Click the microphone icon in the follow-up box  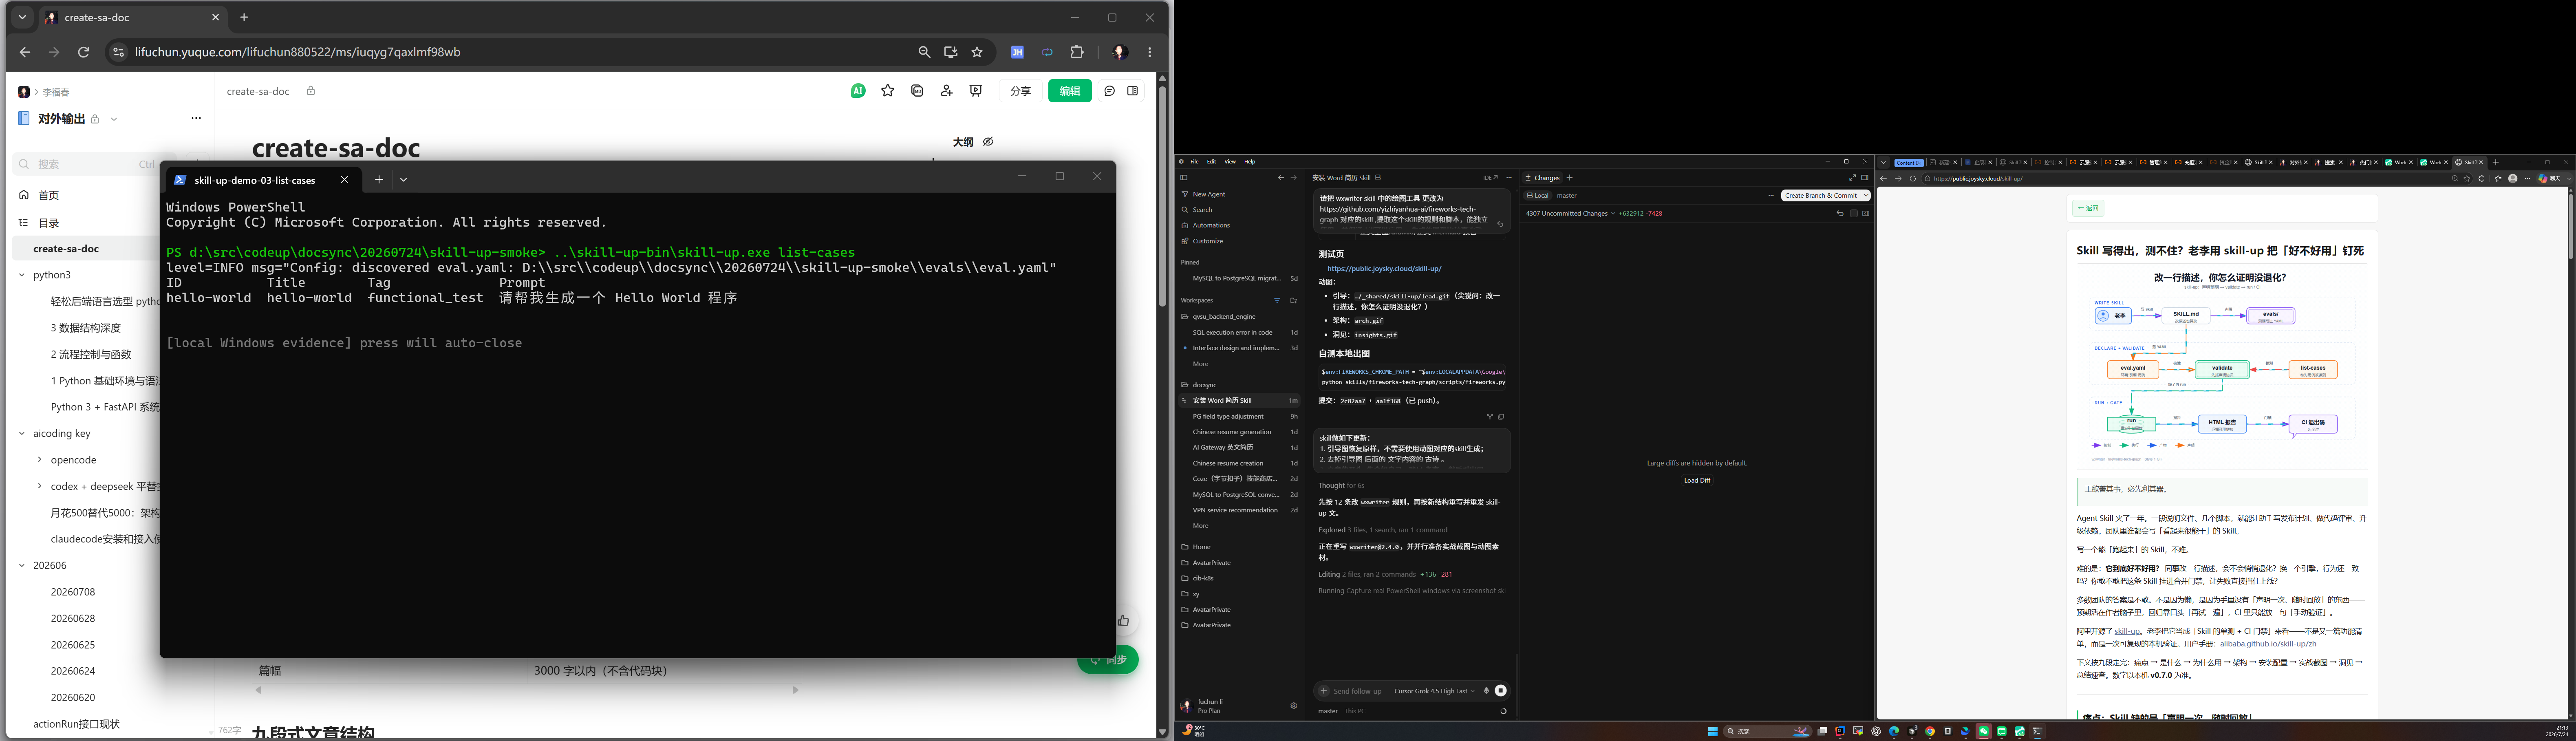(1486, 691)
